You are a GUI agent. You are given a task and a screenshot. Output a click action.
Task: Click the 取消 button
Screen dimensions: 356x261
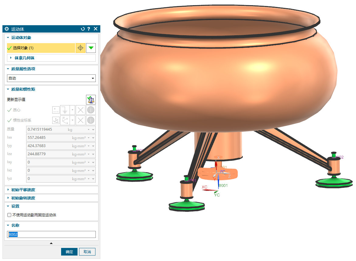coord(87,252)
